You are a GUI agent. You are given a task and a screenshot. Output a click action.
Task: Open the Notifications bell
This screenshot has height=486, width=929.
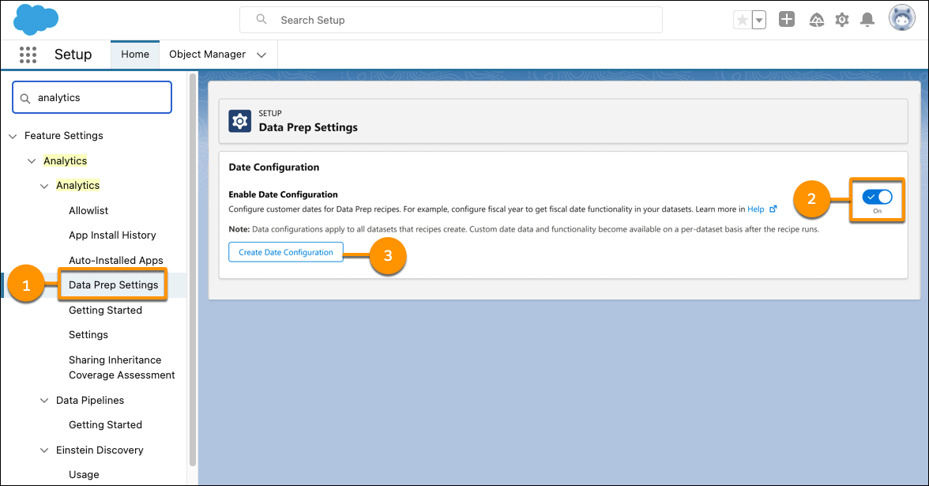tap(867, 20)
